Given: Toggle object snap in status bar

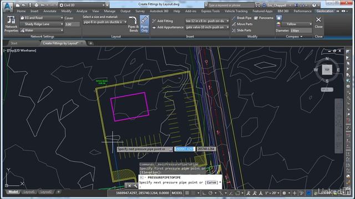Looking at the screenshot, I should coord(237,193).
